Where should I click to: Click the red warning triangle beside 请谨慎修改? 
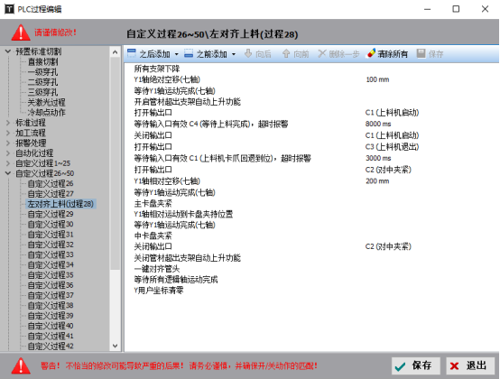(21, 32)
